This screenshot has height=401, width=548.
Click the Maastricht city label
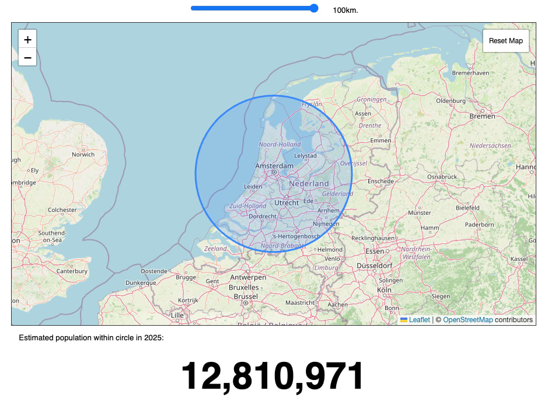[x=300, y=303]
